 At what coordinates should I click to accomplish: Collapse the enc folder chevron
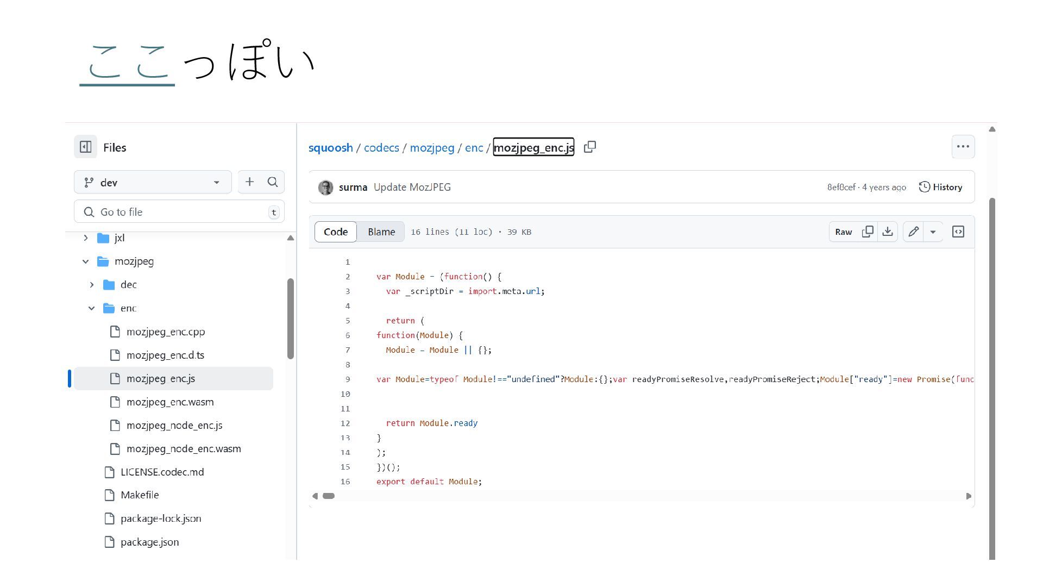click(x=91, y=308)
